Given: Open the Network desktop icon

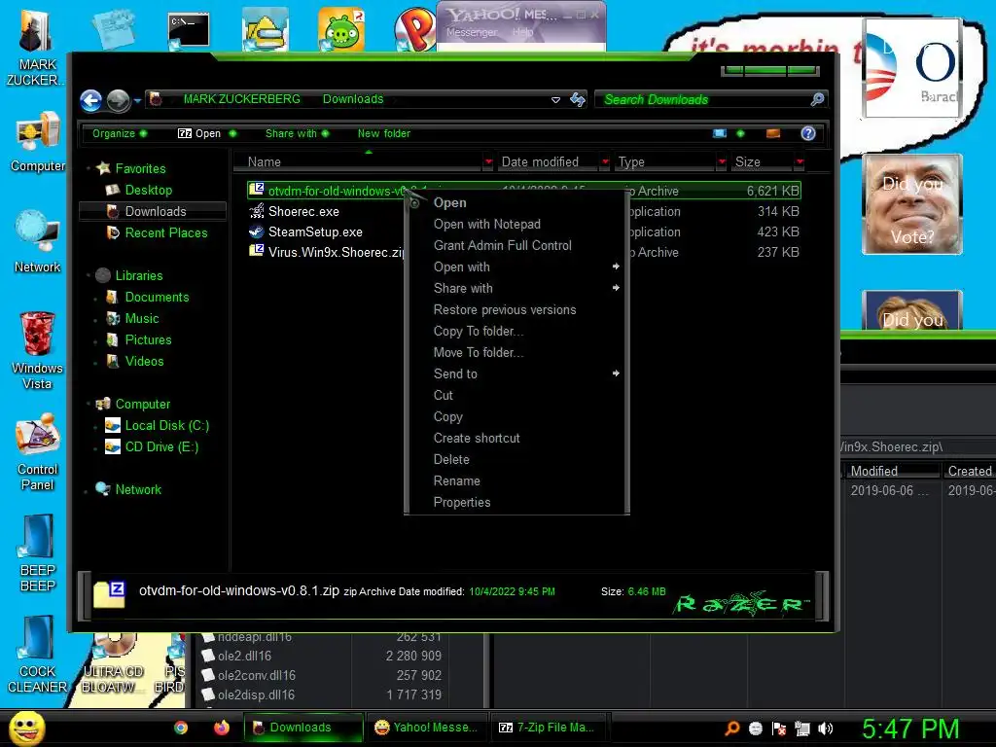Looking at the screenshot, I should tap(38, 242).
